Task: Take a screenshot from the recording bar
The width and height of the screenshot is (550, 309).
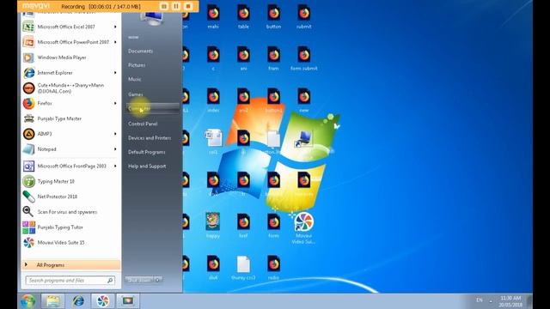Action: [164, 6]
